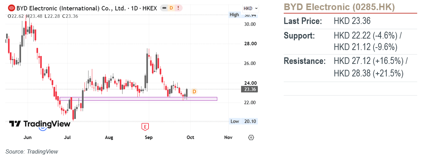Image resolution: width=428 pixels, height=165 pixels.
Task: Click the red BYD company logo icon
Action: pos(11,8)
